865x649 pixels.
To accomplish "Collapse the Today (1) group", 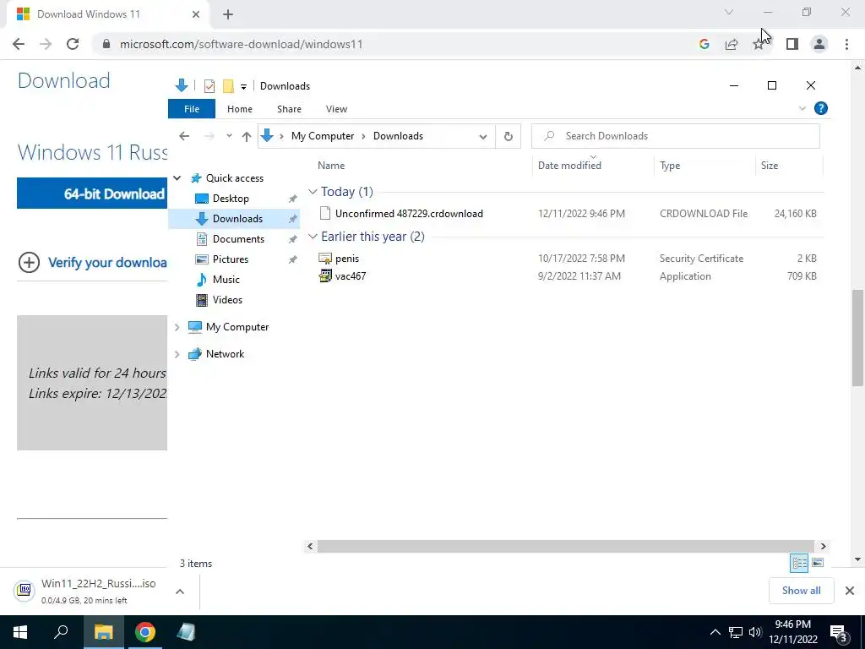I will pos(313,192).
